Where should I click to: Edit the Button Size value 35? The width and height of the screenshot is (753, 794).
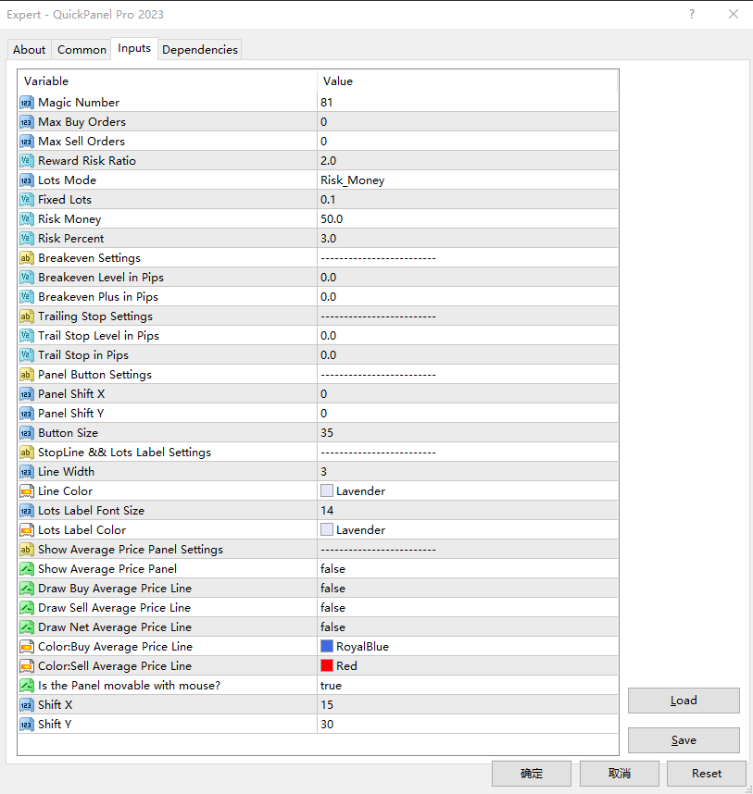tap(467, 433)
